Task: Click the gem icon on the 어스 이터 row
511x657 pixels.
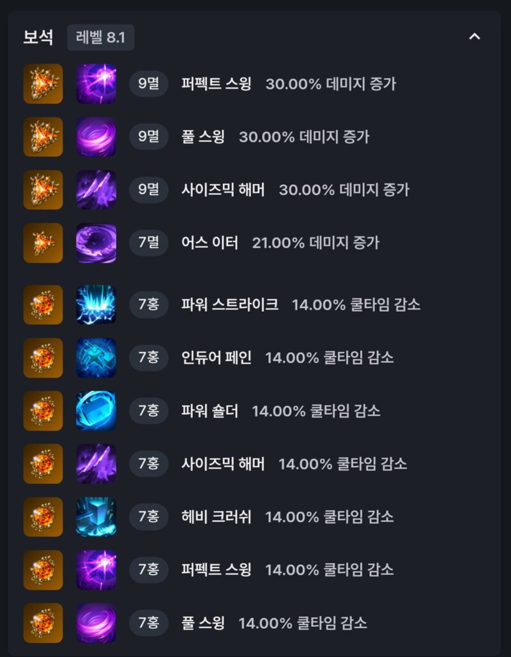Action: pyautogui.click(x=43, y=243)
